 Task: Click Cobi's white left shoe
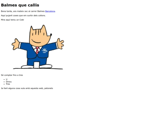(27, 67)
